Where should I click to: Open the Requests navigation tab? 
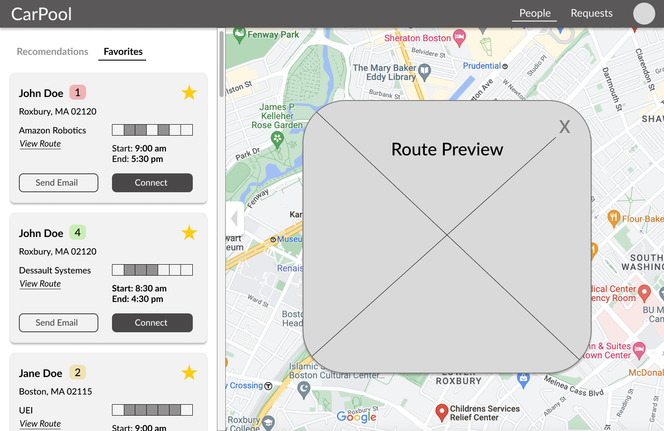[x=592, y=13]
